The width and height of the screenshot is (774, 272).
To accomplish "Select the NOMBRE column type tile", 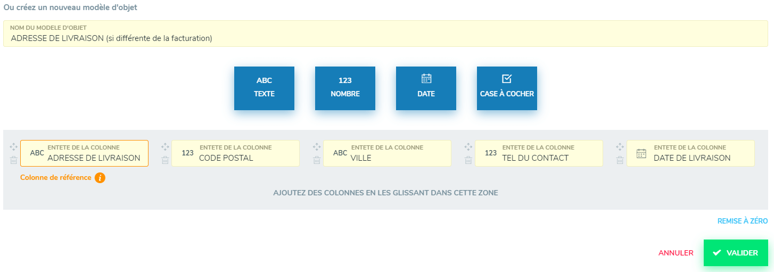I will point(345,88).
